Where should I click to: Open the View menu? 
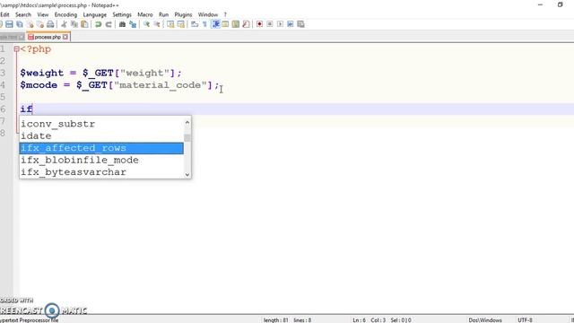[x=43, y=14]
